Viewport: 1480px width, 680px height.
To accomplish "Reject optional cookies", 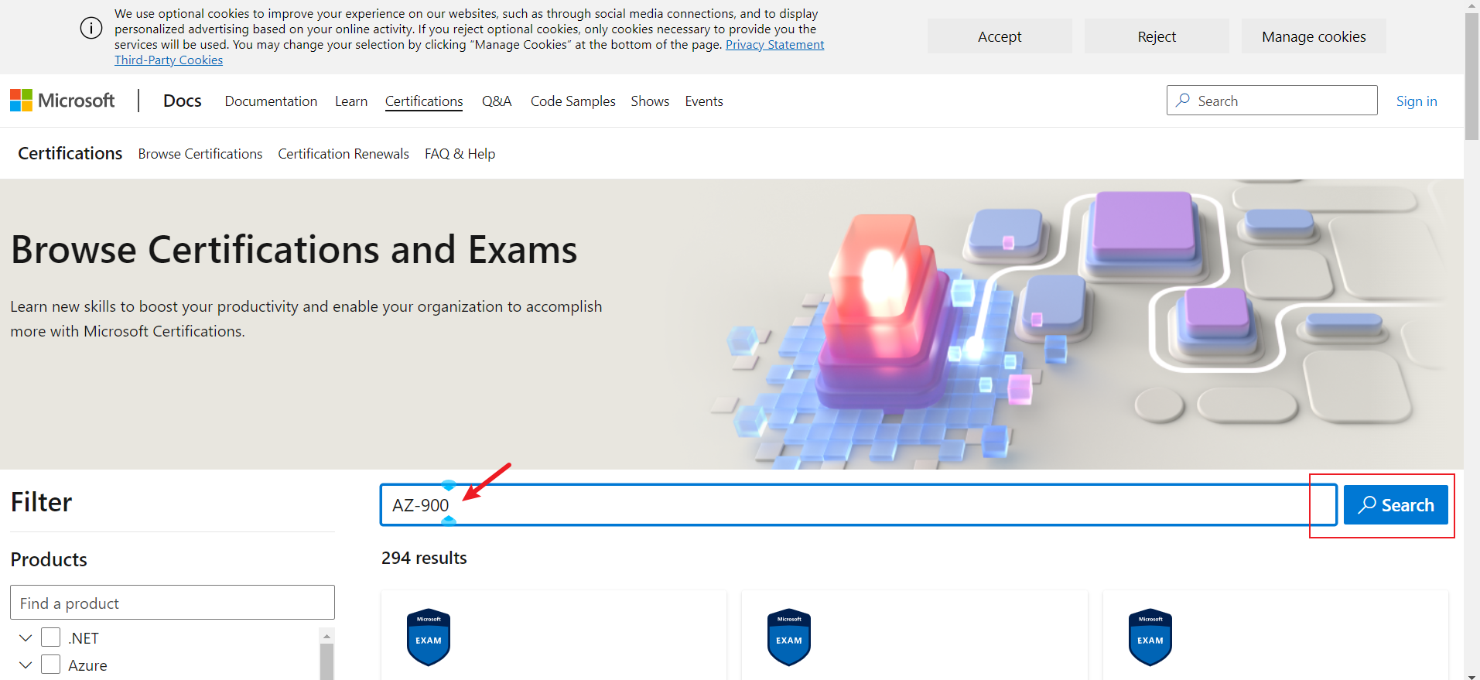I will [1157, 36].
